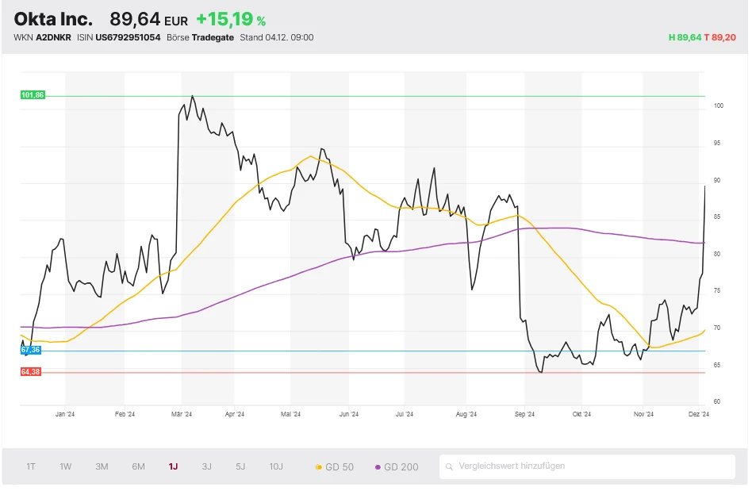Toggle the GD 50 moving average
Viewport: 752px width, 491px height.
[335, 467]
